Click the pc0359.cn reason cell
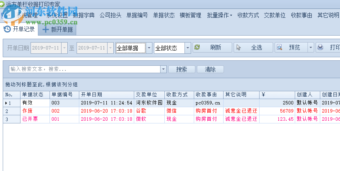This screenshot has width=340, height=171. click(x=209, y=103)
